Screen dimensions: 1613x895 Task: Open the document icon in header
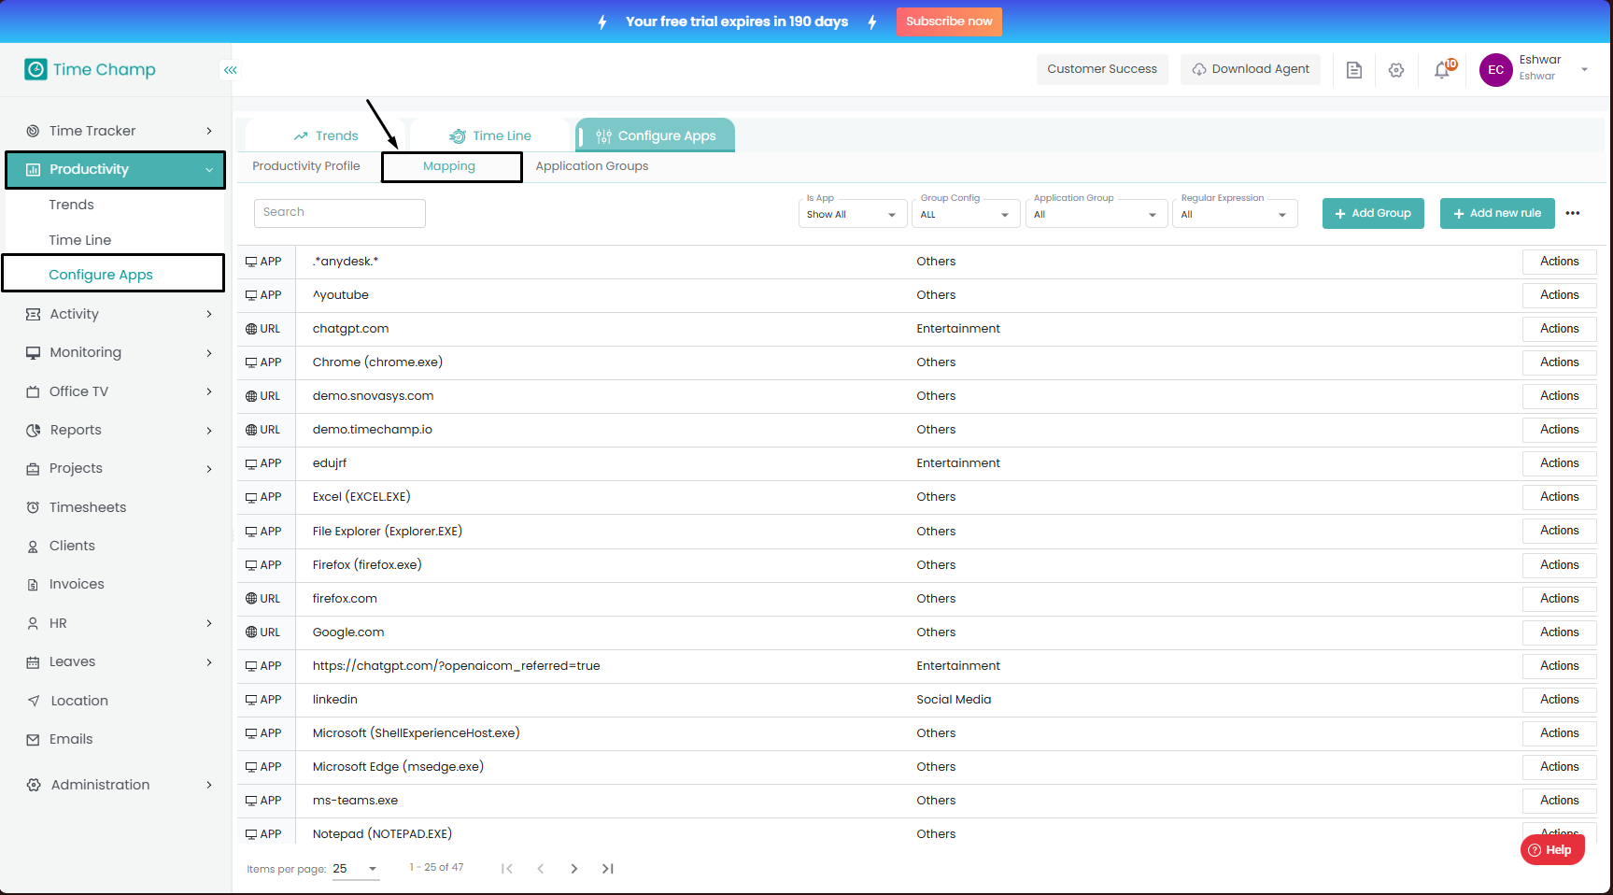pyautogui.click(x=1354, y=70)
